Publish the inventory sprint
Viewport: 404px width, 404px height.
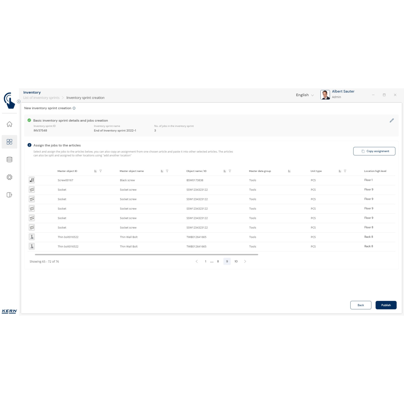coord(386,305)
